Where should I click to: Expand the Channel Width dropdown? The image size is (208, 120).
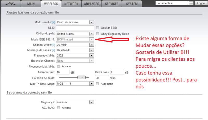(x=75, y=45)
